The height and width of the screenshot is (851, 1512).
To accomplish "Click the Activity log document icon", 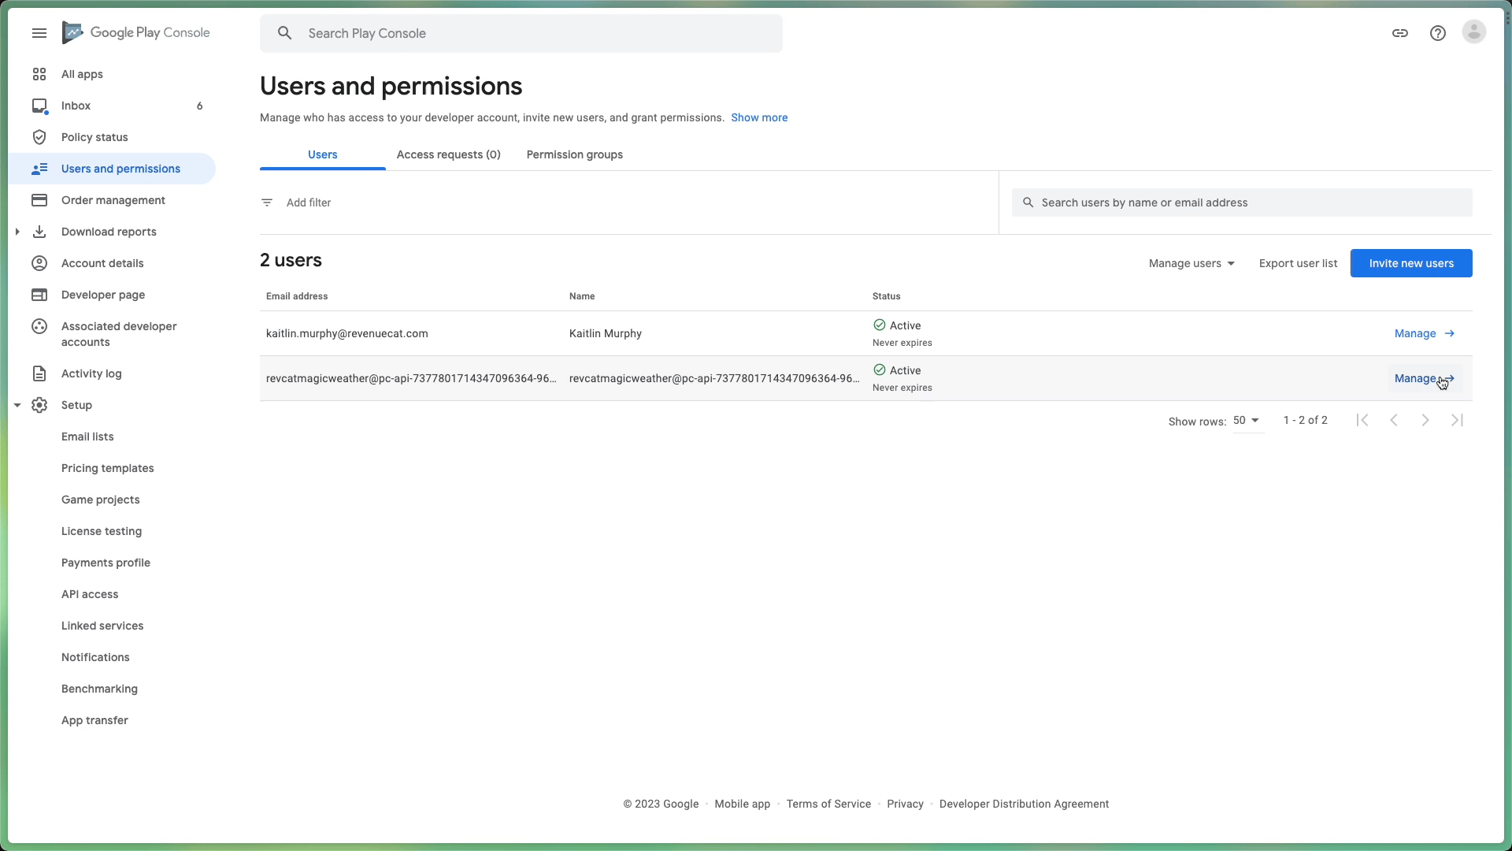I will point(39,373).
